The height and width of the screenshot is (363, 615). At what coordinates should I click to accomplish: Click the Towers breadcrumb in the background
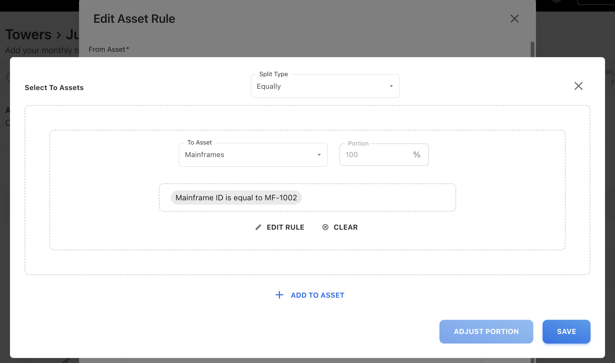coord(28,35)
